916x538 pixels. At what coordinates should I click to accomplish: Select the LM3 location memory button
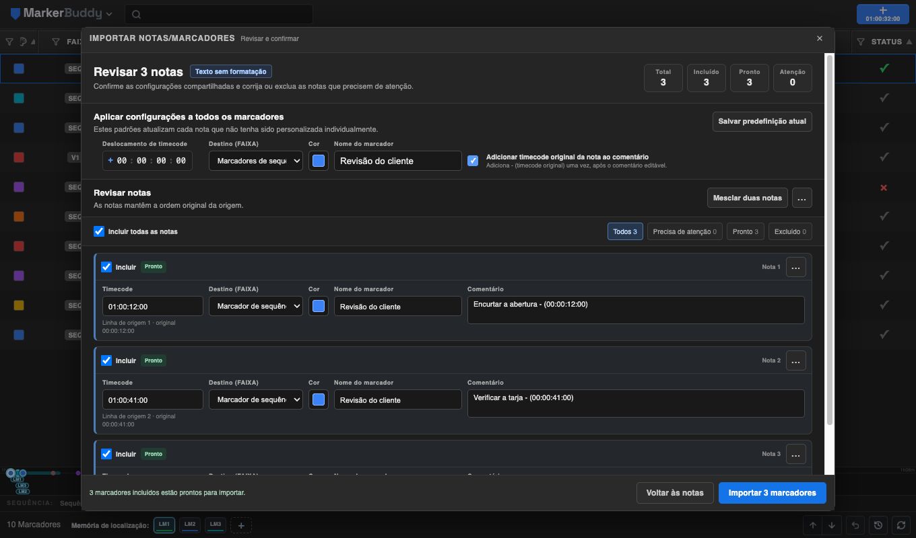click(x=216, y=525)
